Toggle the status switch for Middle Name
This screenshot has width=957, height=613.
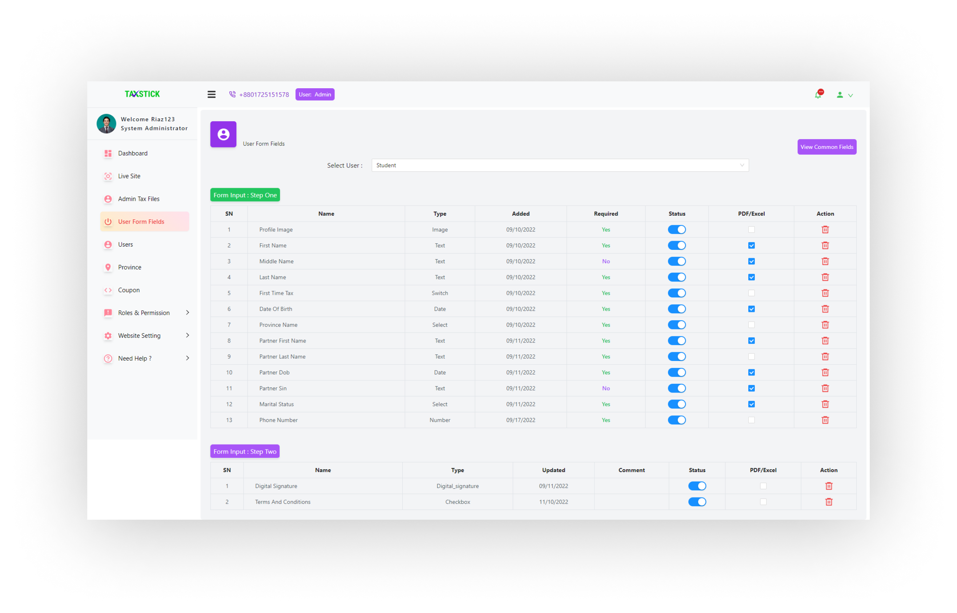pos(677,261)
